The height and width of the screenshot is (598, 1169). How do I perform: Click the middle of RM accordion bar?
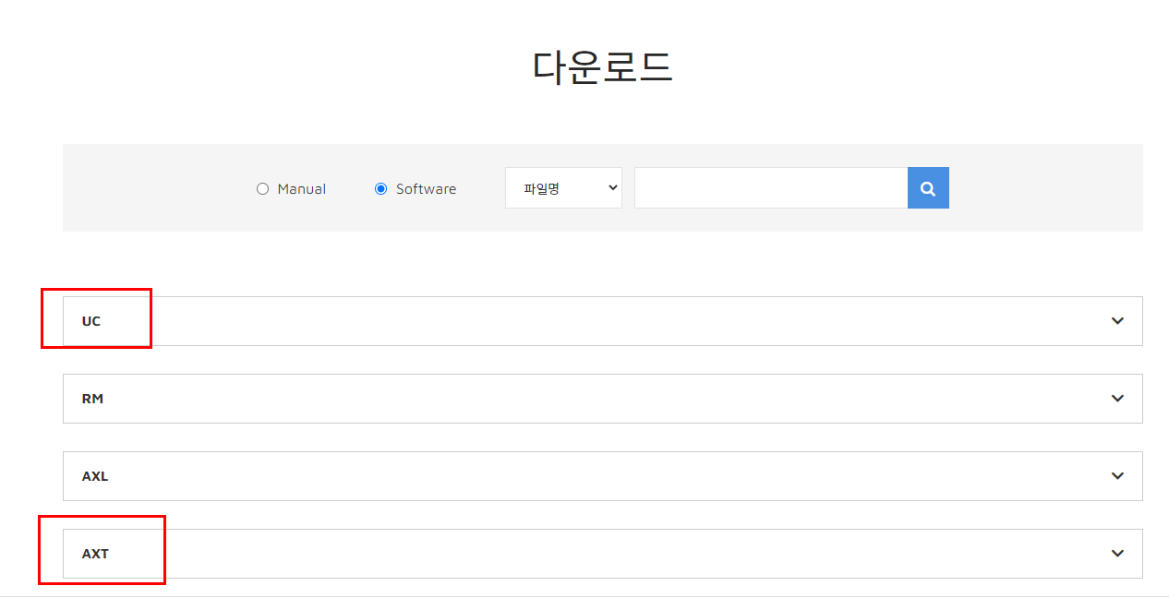tap(602, 399)
